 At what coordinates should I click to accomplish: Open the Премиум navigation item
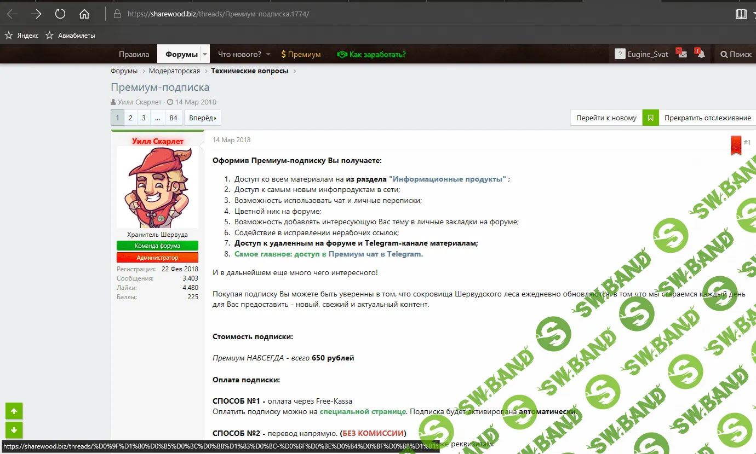click(x=301, y=54)
